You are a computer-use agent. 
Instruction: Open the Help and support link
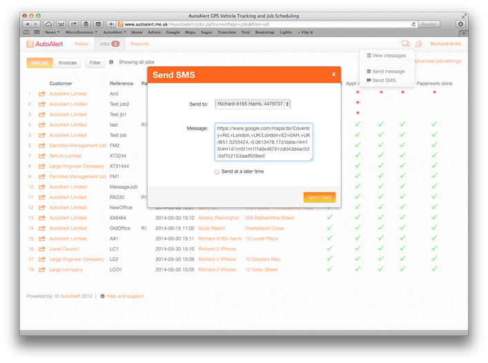click(x=125, y=296)
